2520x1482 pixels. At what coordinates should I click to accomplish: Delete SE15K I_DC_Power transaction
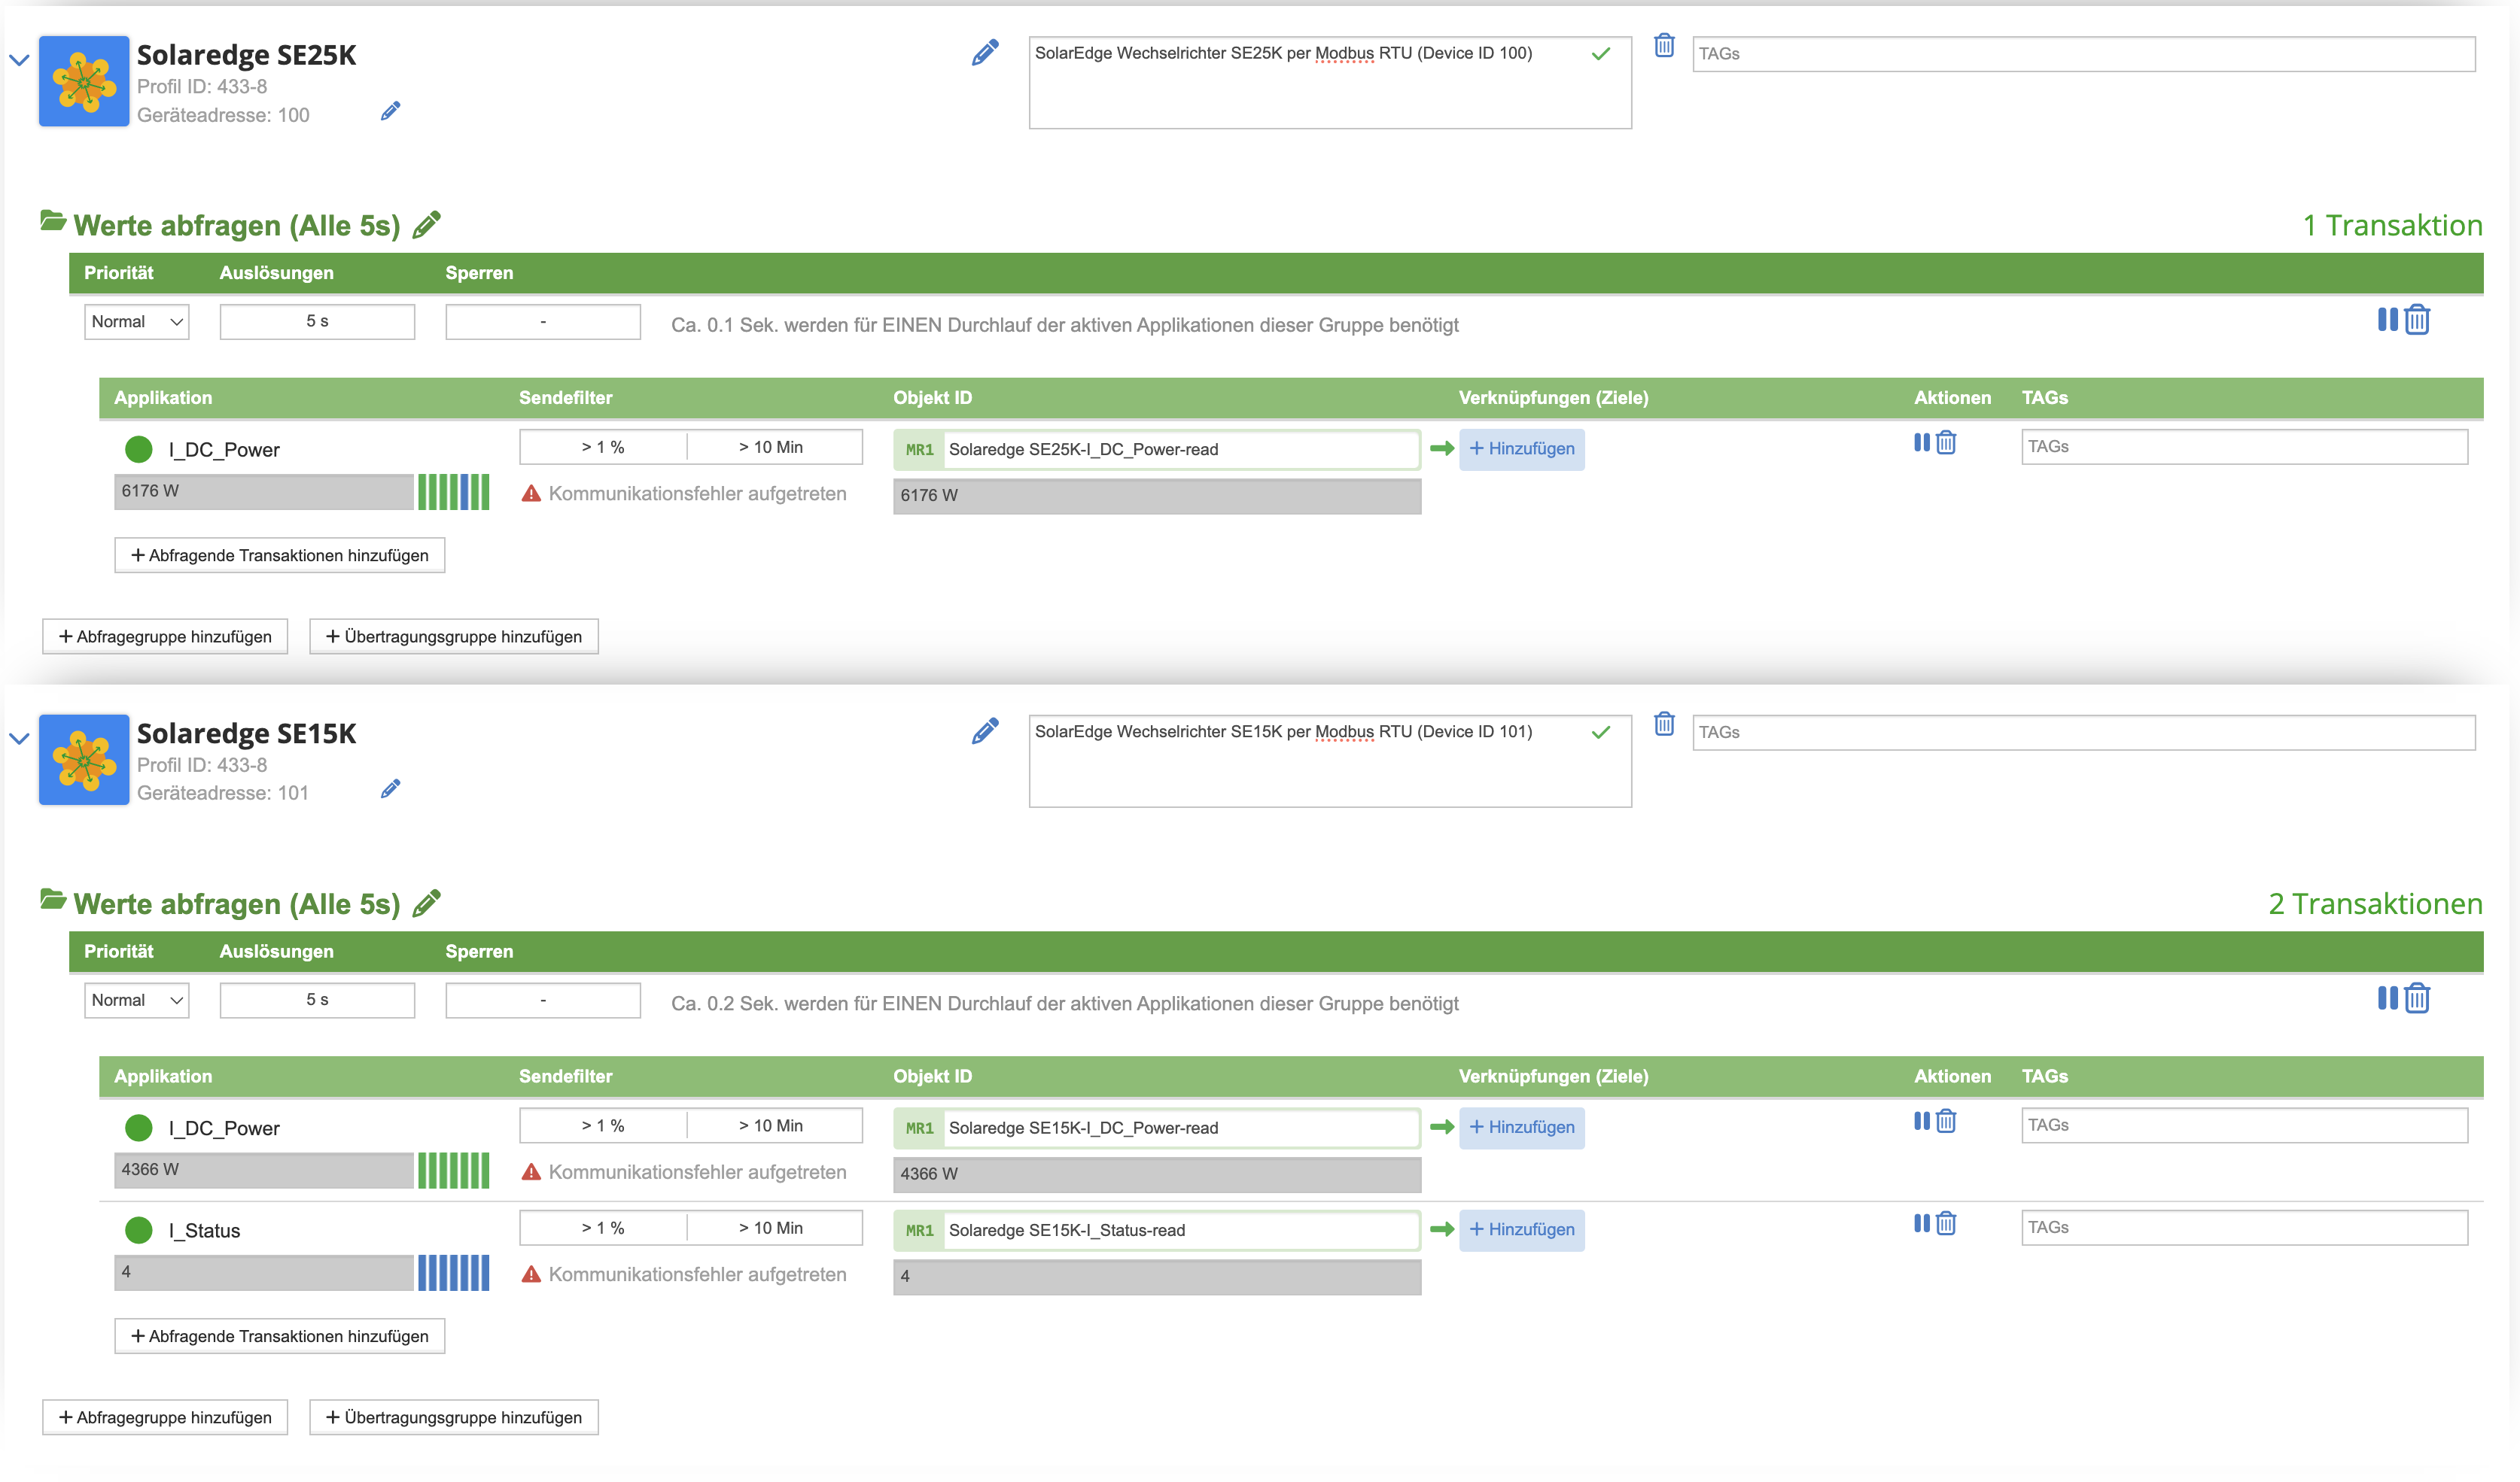[1946, 1121]
